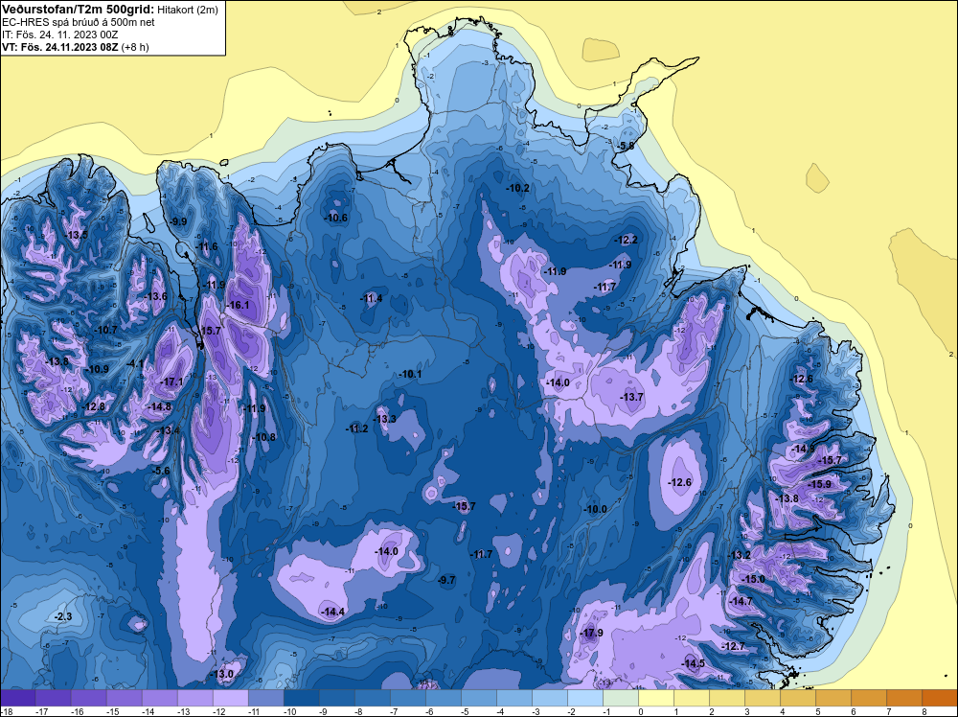This screenshot has width=958, height=717.
Task: Click the legend swatch labeled 0
Action: coord(656,698)
